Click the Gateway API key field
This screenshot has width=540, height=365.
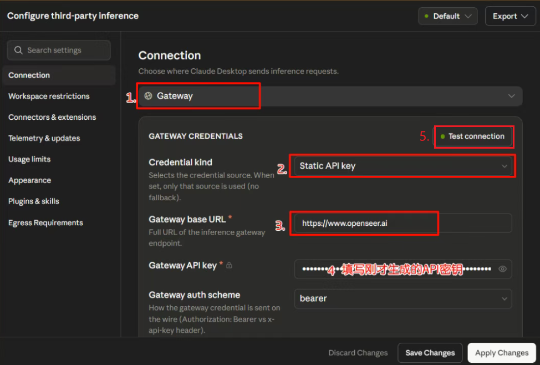pos(403,269)
